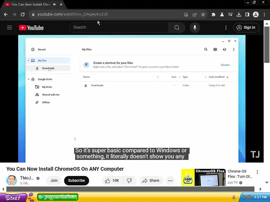Open the ThioJoe channel name link
The height and width of the screenshot is (202, 270).
tap(27, 178)
